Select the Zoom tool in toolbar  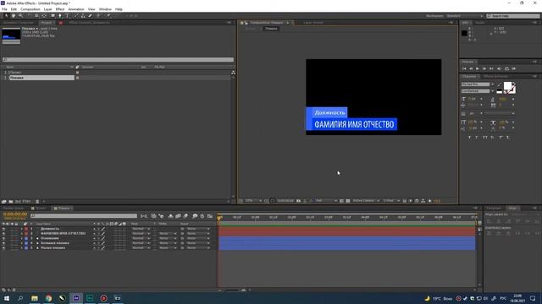click(x=20, y=15)
